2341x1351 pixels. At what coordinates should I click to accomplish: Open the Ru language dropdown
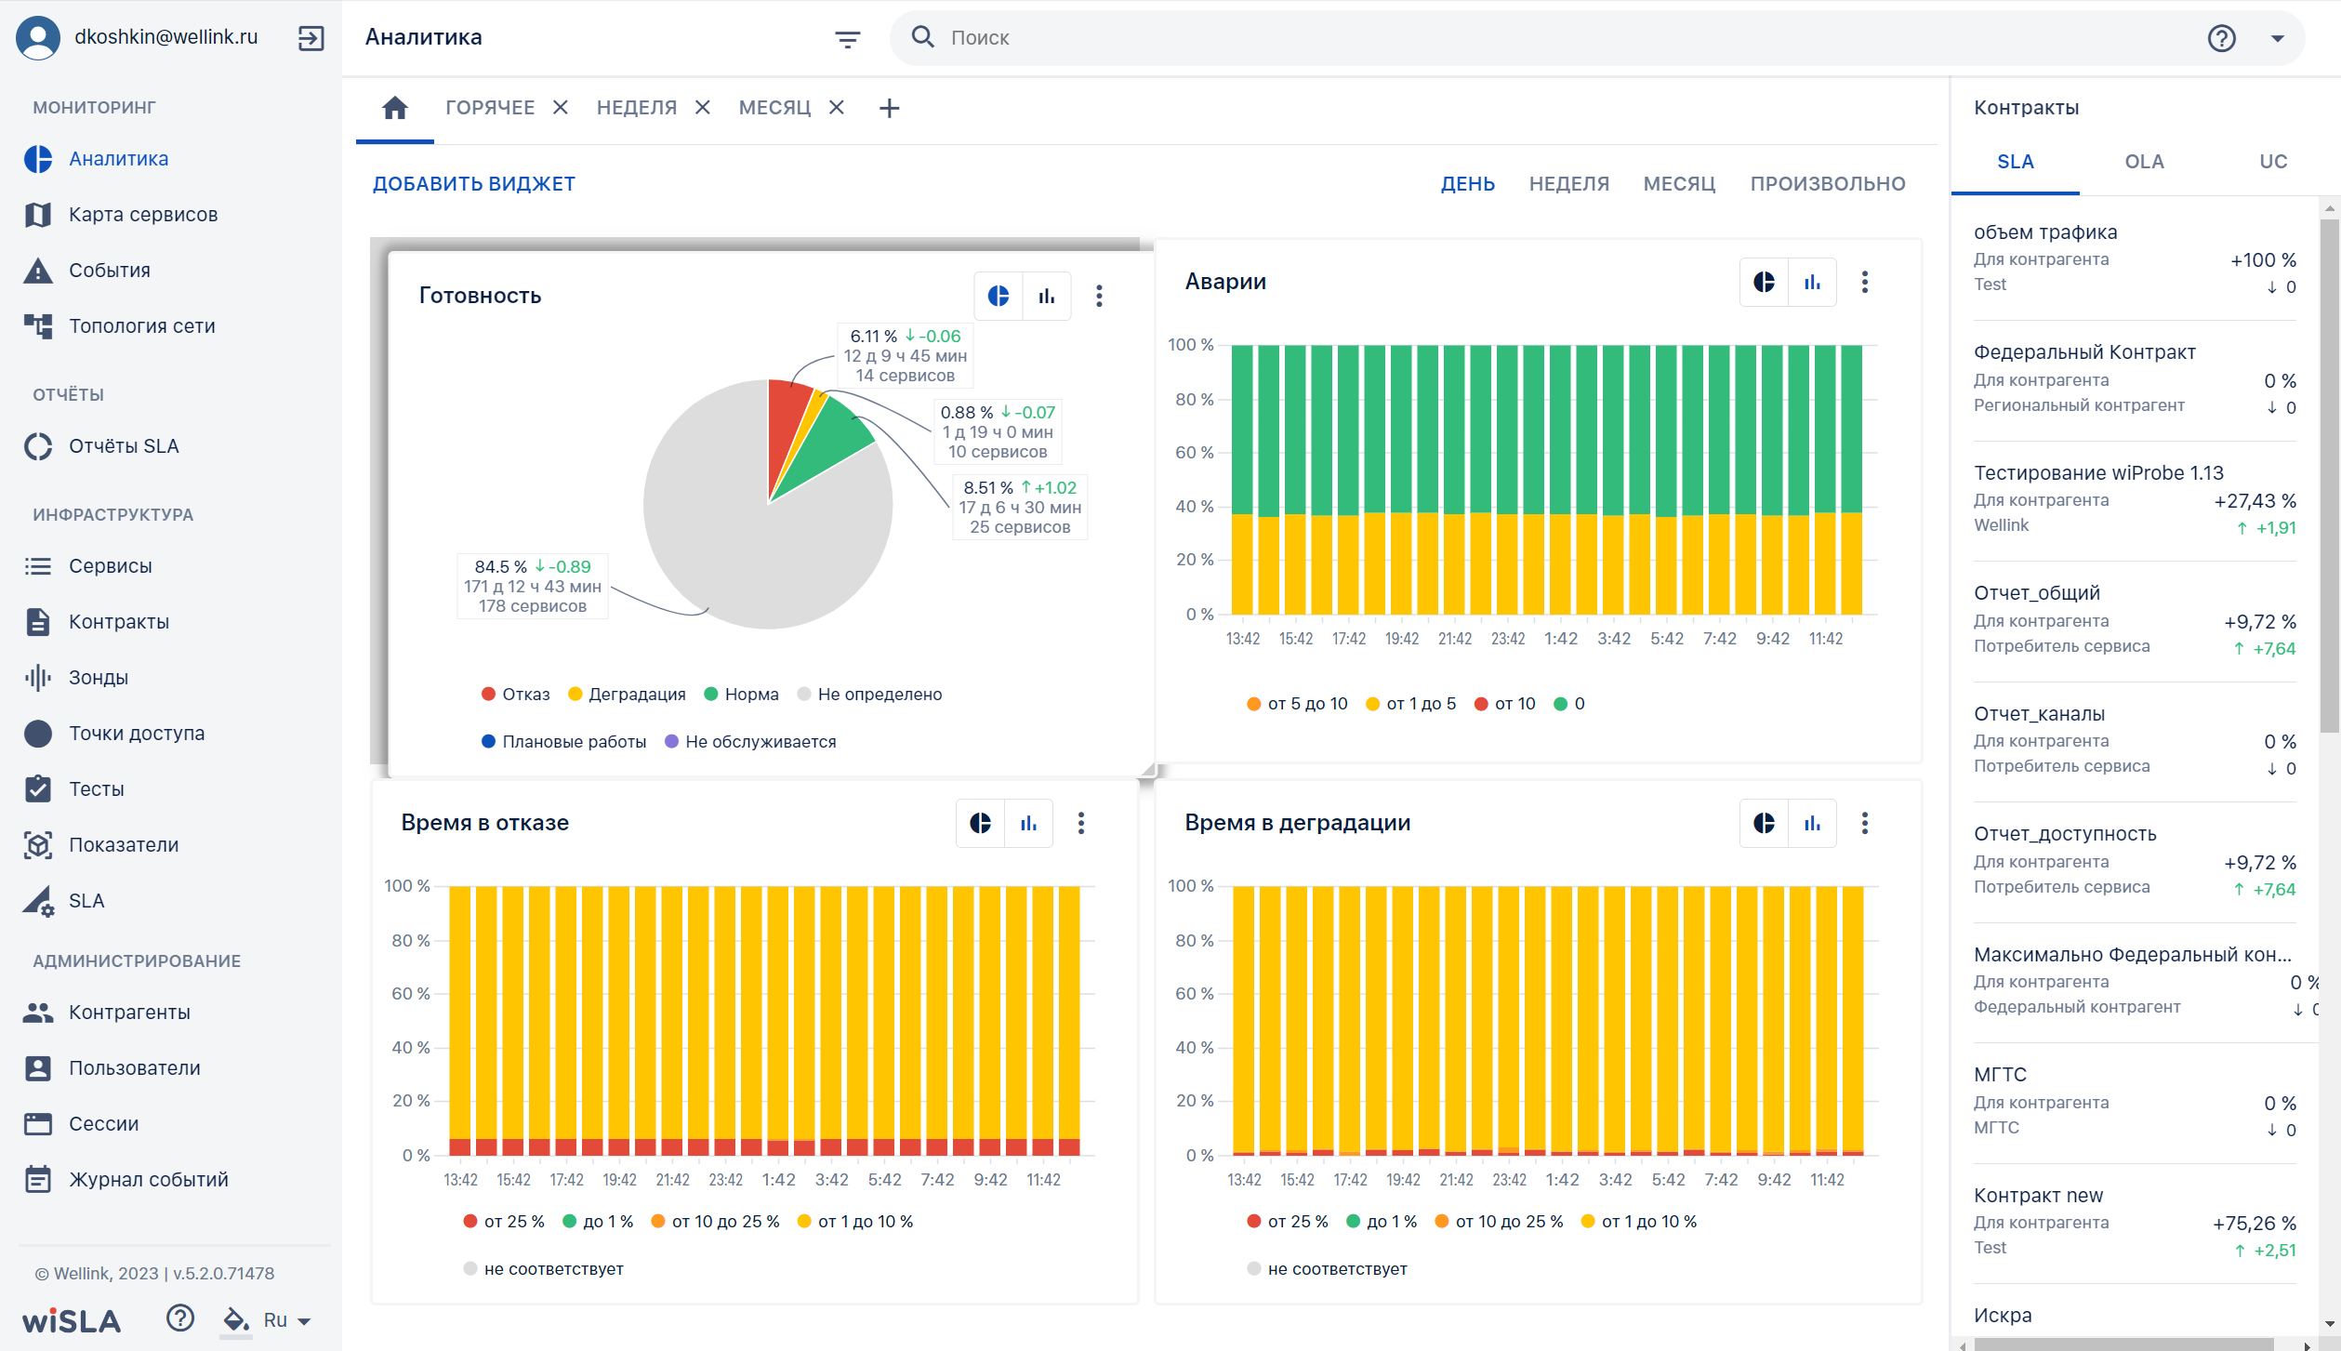click(x=287, y=1320)
